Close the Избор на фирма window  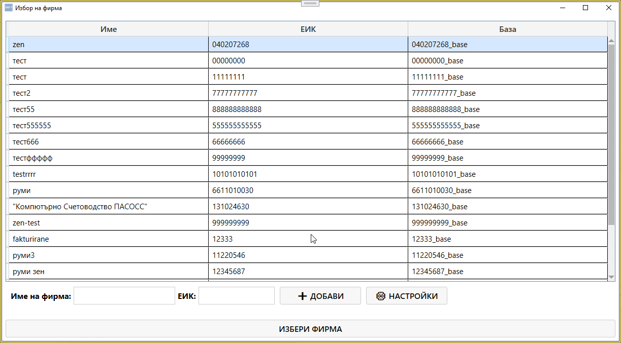[x=608, y=8]
